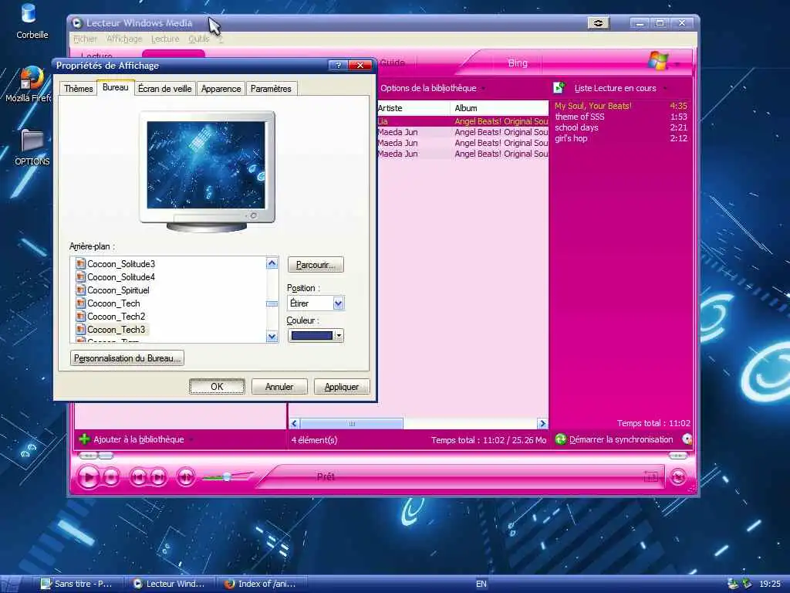Click library horizontal scrollbar right arrow

click(x=542, y=424)
